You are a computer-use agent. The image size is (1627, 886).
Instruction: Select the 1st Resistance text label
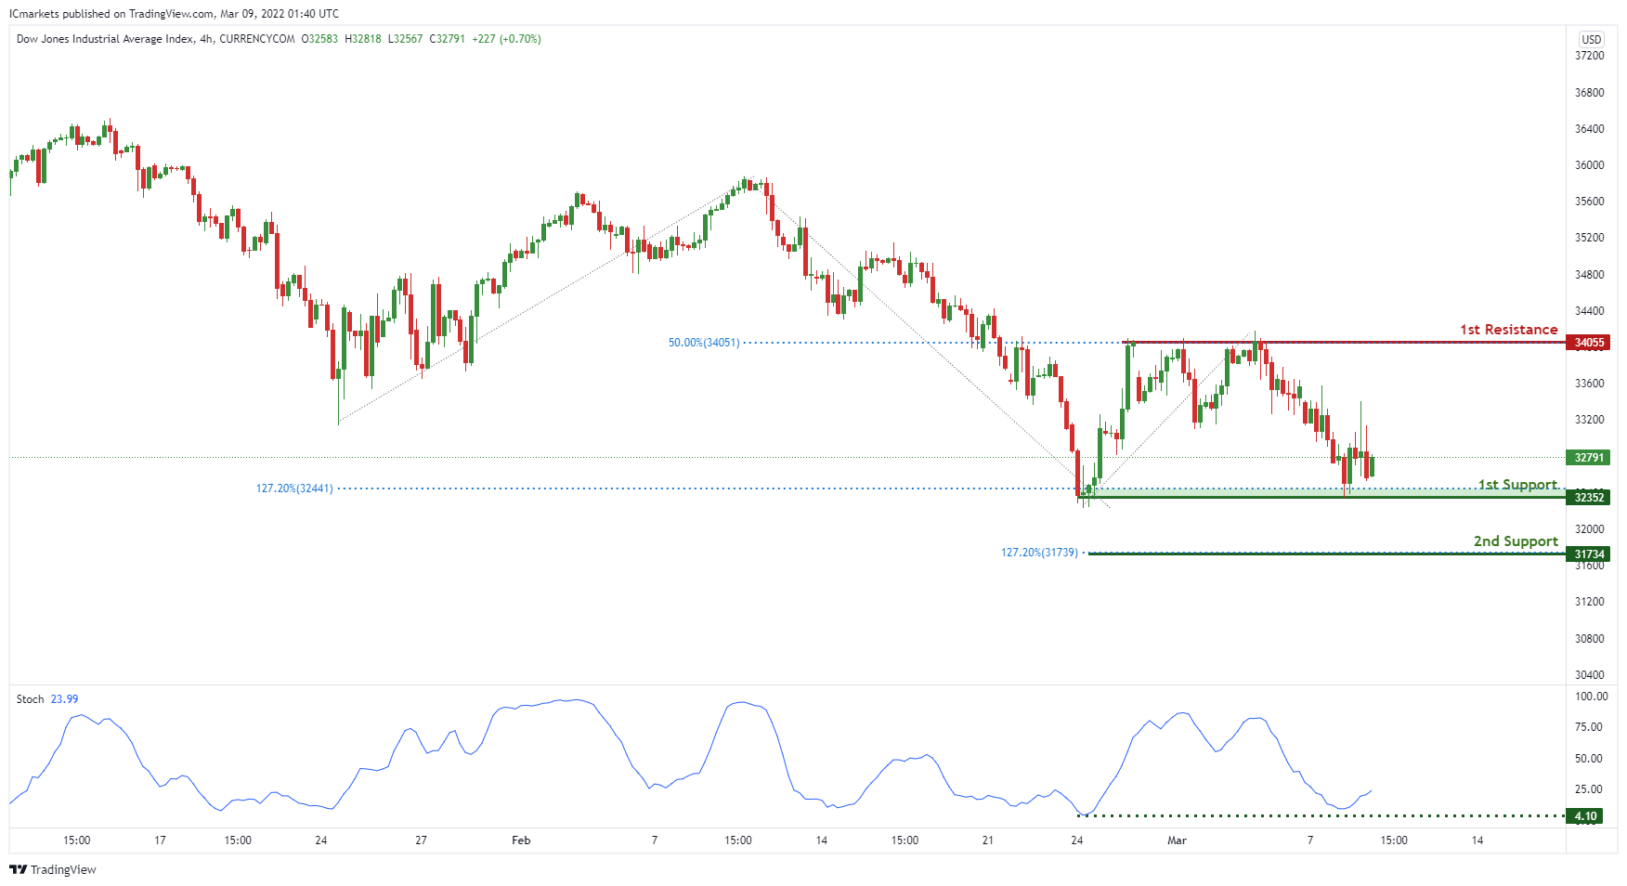point(1508,330)
